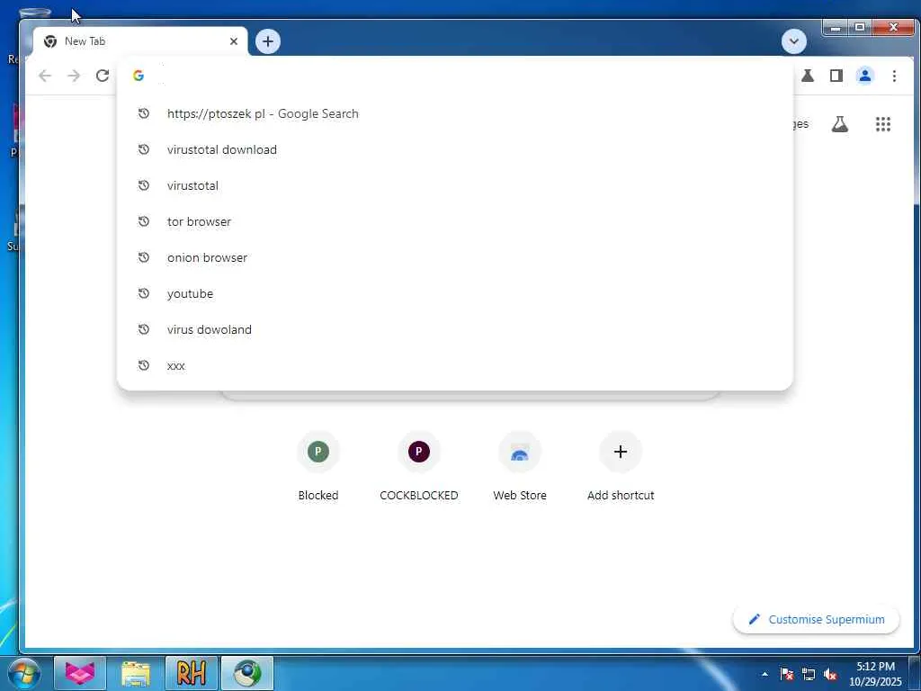Select the onion browser suggestion
Viewport: 921px width, 691px height.
coord(454,257)
